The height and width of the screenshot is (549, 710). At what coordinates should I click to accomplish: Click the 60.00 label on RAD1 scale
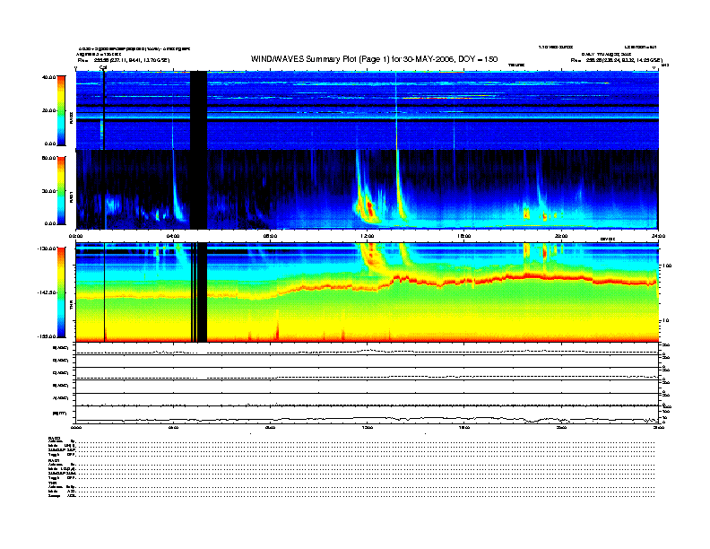pos(48,158)
